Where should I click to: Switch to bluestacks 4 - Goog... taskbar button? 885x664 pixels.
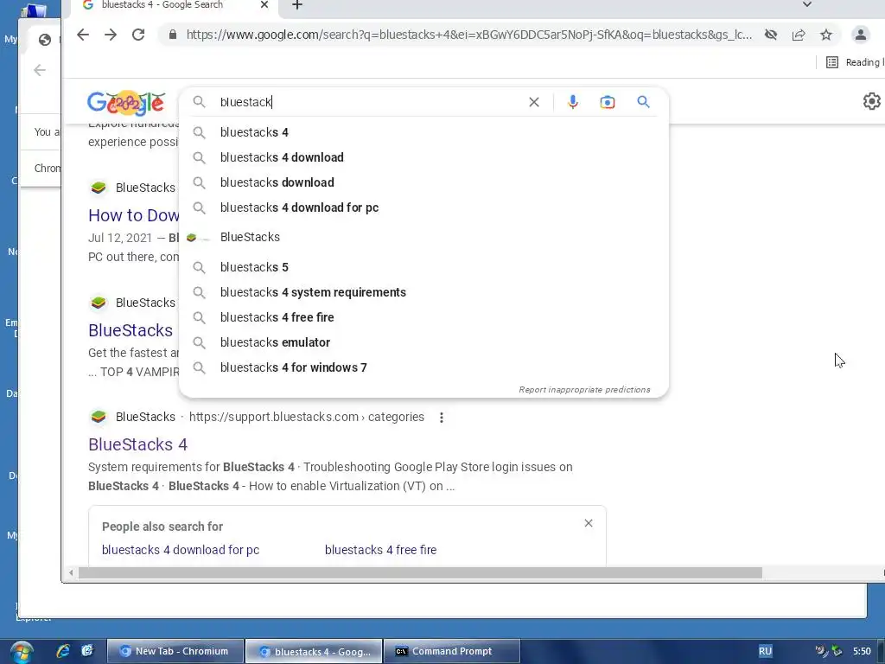(x=315, y=651)
